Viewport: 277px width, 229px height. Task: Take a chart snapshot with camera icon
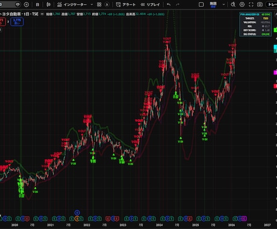[260, 4]
